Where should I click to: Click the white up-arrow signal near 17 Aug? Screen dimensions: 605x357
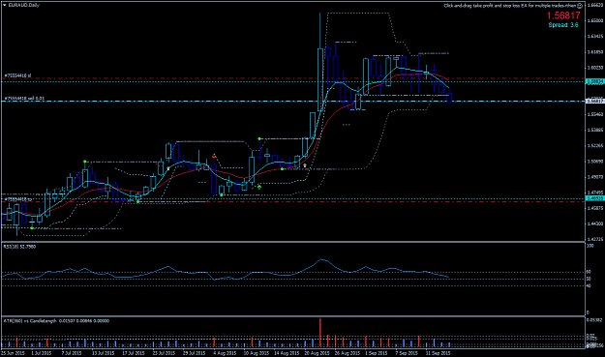point(305,165)
